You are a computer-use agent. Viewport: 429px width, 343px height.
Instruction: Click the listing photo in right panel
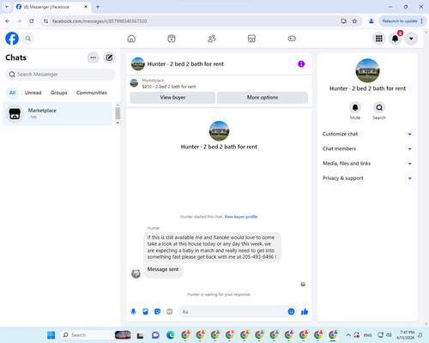(x=367, y=70)
